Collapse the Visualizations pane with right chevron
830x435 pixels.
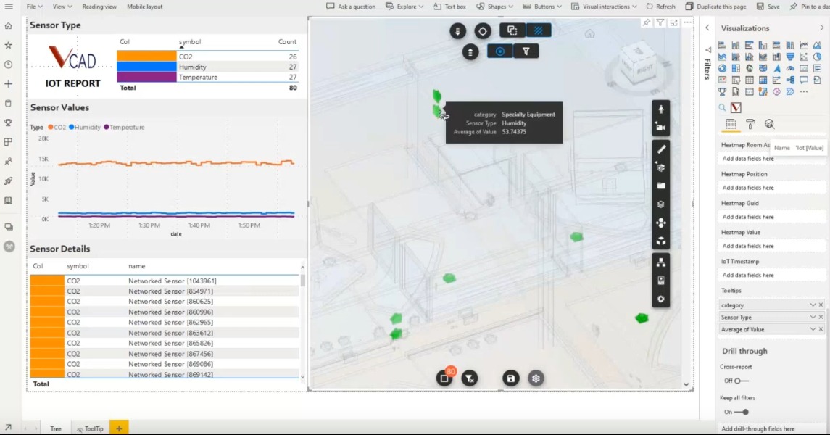pos(821,28)
